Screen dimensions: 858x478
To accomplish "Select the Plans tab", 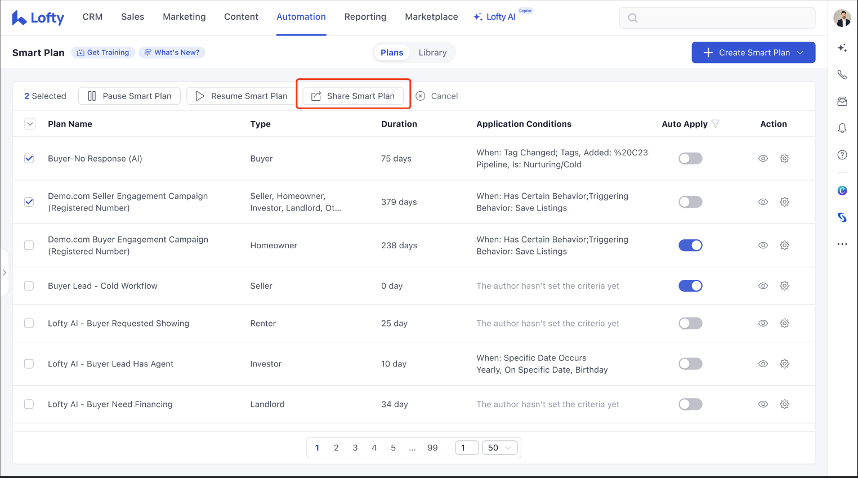I will coord(392,52).
